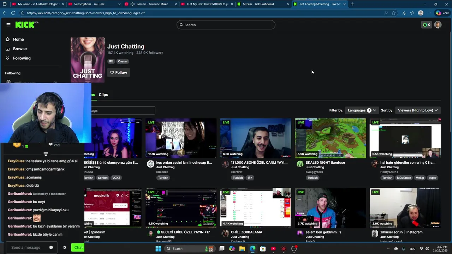Open File Explorer from taskbar
Image resolution: width=452 pixels, height=254 pixels.
pyautogui.click(x=242, y=249)
